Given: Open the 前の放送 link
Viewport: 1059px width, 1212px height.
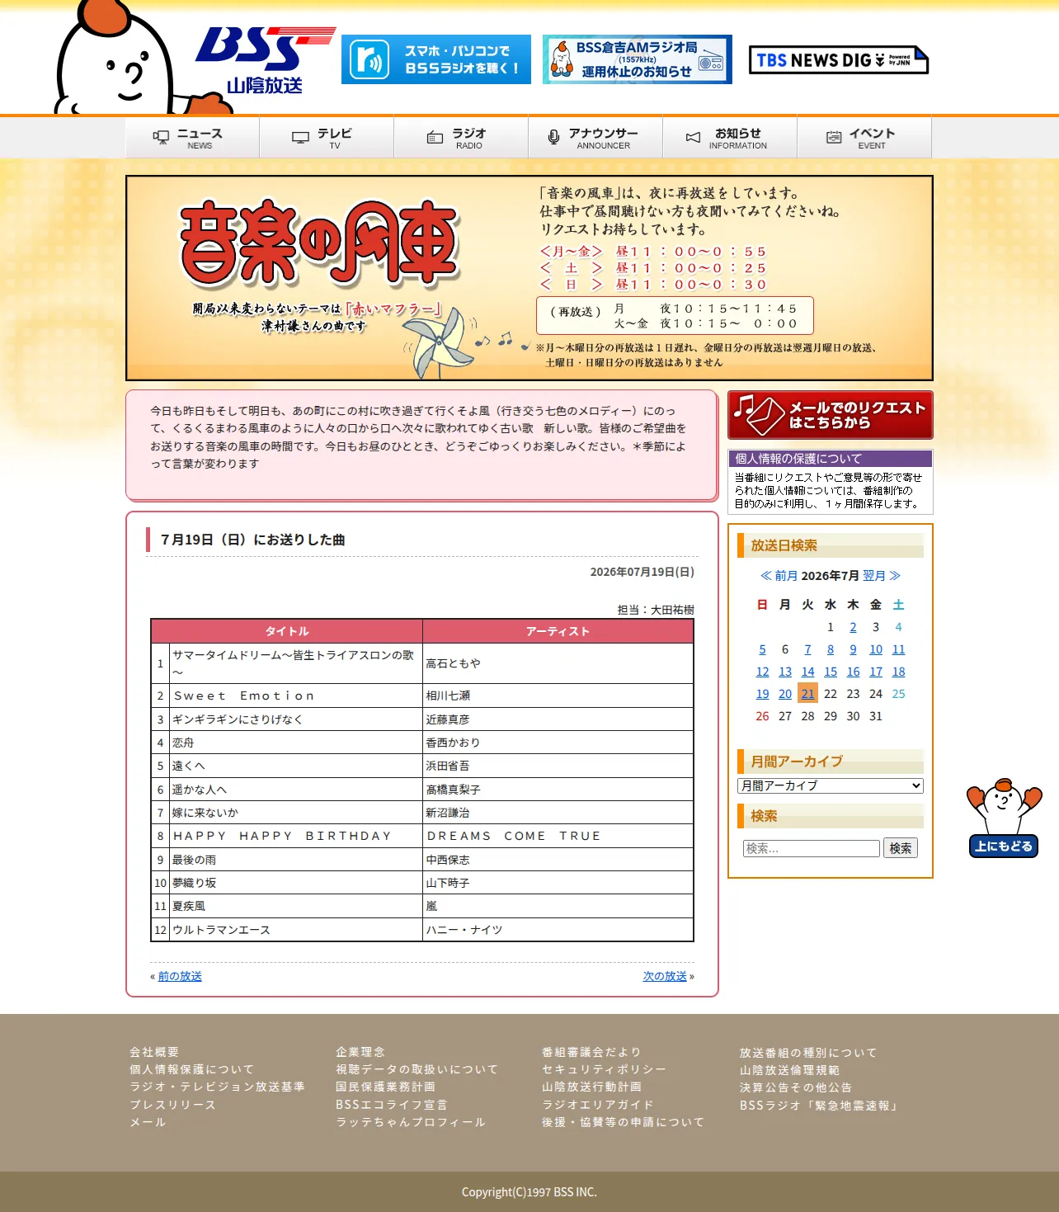Looking at the screenshot, I should [x=180, y=976].
